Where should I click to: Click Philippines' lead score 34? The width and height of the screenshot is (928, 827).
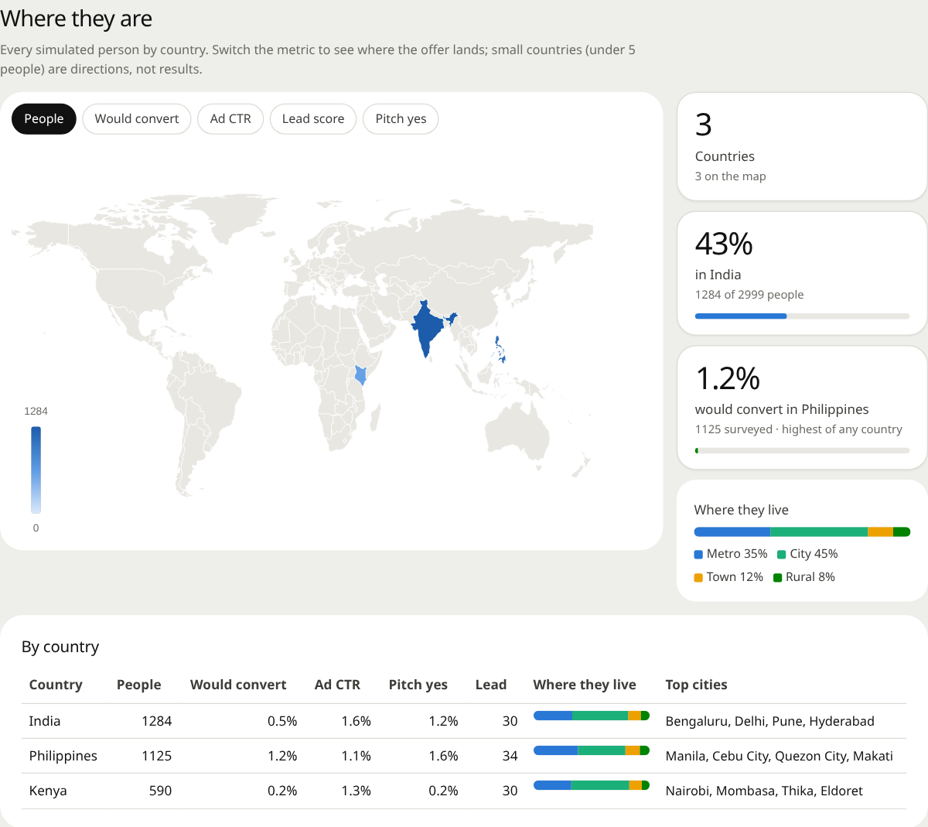click(510, 756)
